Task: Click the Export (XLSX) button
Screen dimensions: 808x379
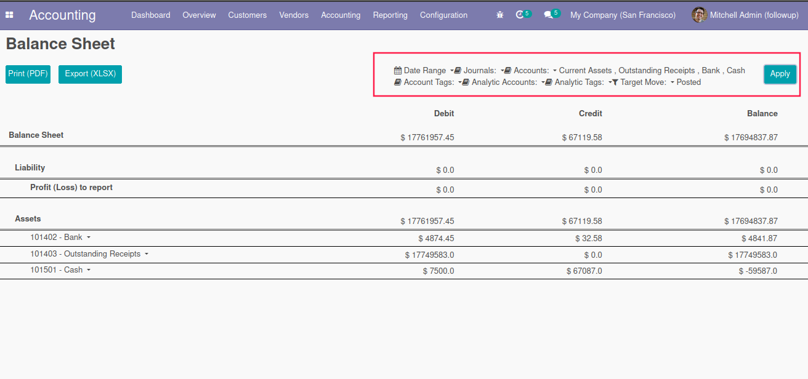Action: (90, 74)
